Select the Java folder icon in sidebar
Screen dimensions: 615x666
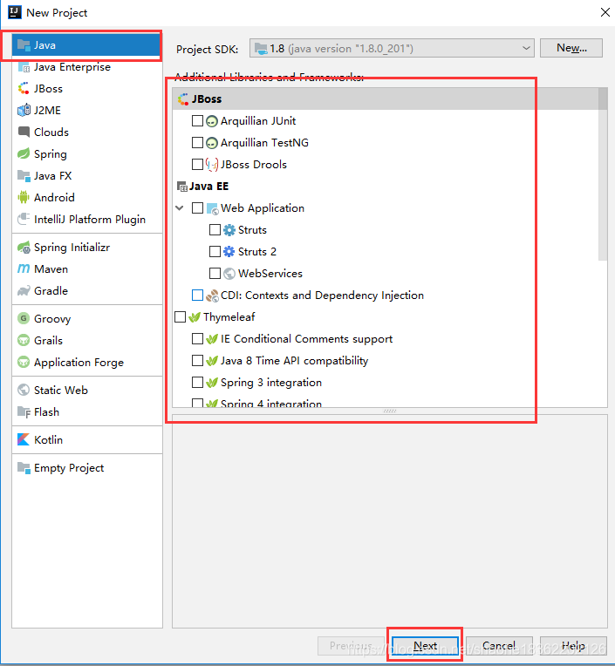pos(24,45)
